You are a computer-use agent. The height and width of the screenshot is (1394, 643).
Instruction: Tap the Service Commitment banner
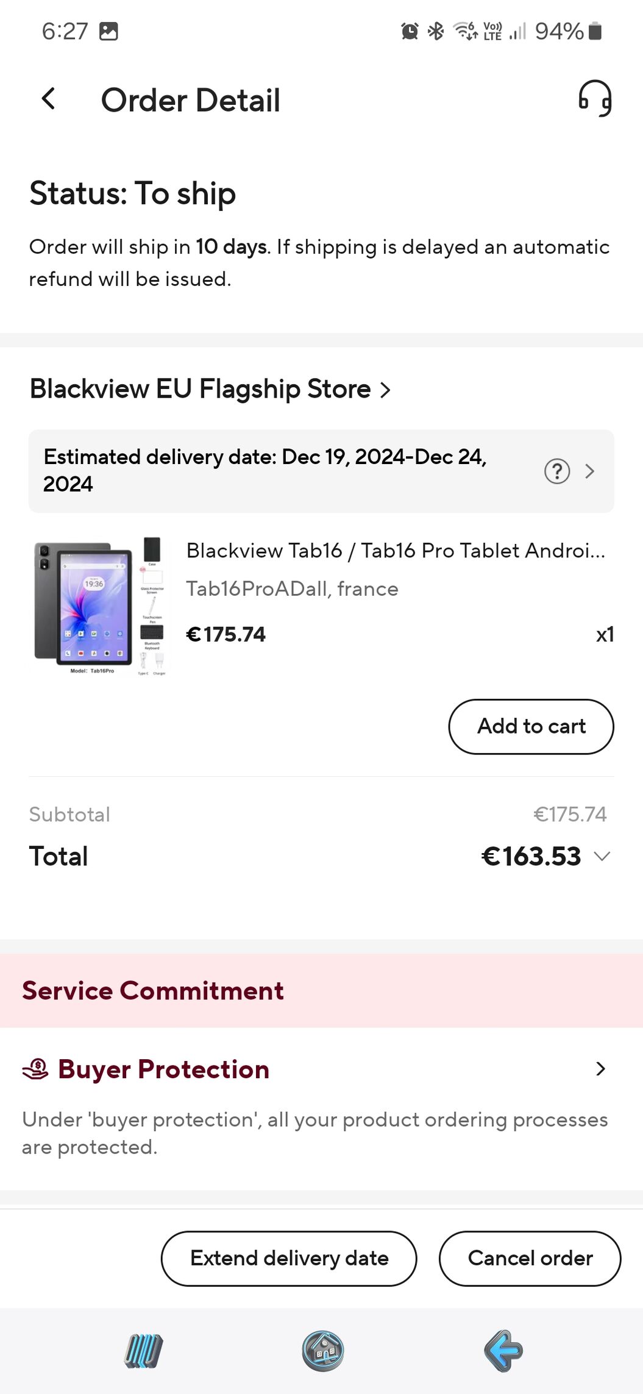point(321,990)
